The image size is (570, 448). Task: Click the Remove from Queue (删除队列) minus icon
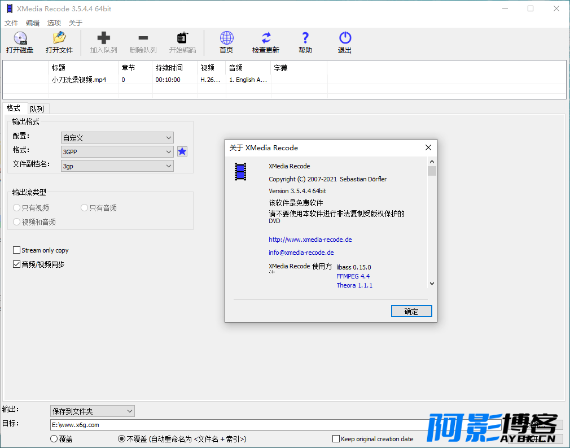pos(143,38)
